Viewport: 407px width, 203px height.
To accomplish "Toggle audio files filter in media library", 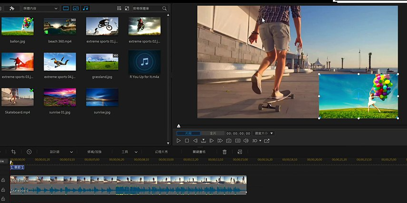I will click(85, 9).
